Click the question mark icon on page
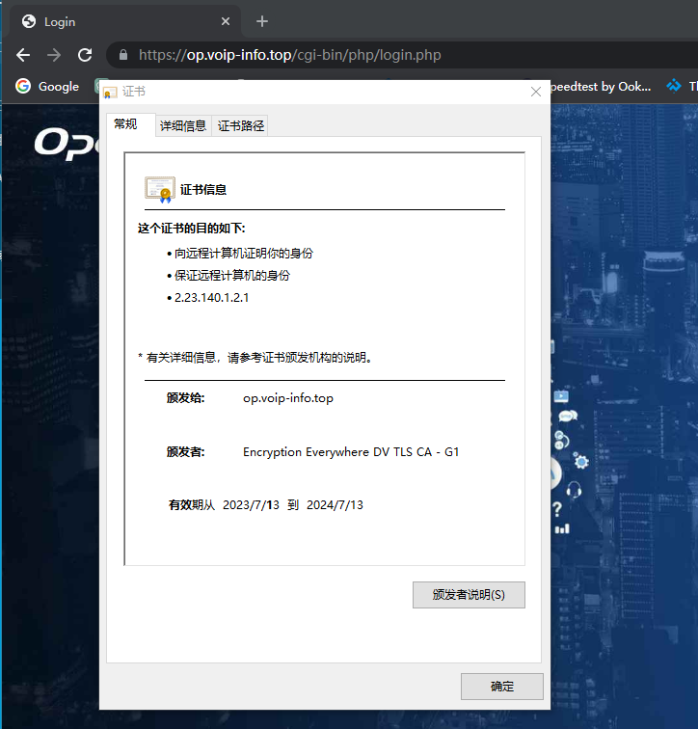 557,509
